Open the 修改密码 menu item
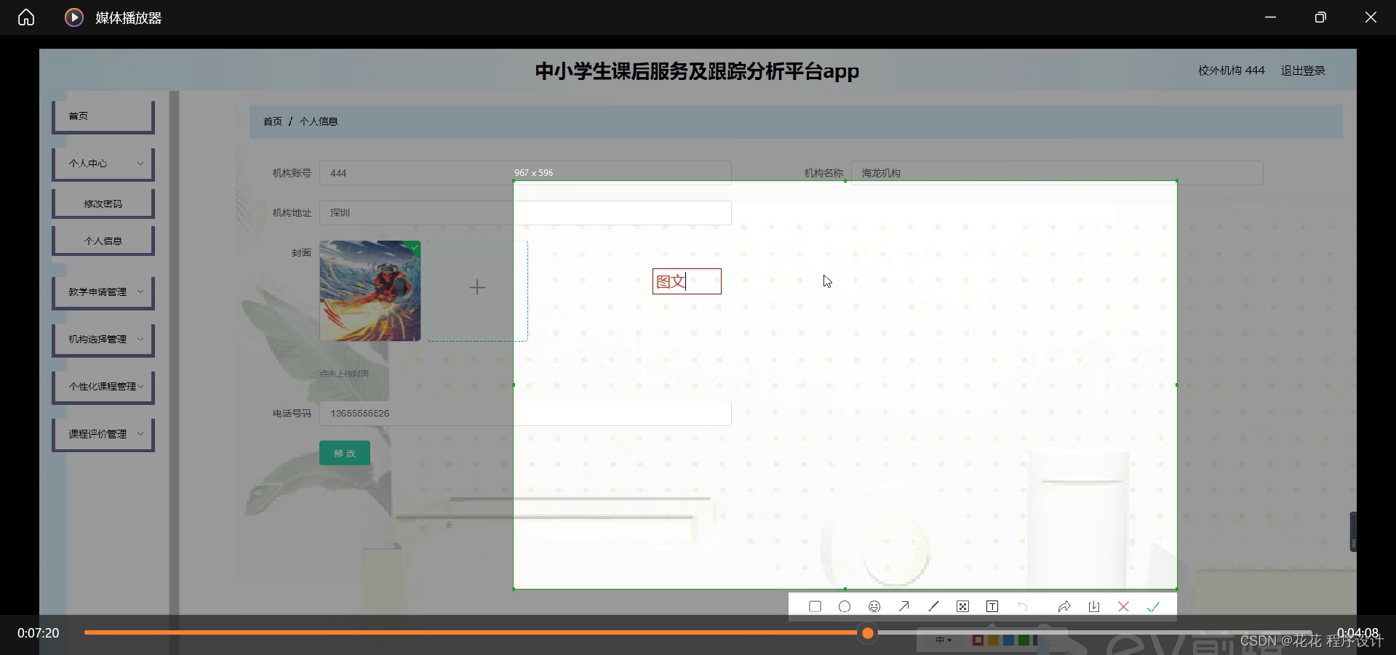This screenshot has width=1396, height=655. pos(103,203)
